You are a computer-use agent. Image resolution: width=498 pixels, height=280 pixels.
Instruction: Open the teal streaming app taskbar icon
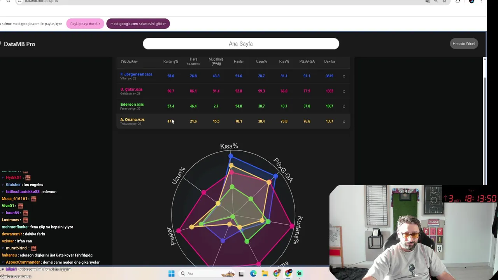point(300,274)
